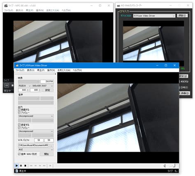Open 操作(N) menu in the back MPC-BE window

coord(40,10)
